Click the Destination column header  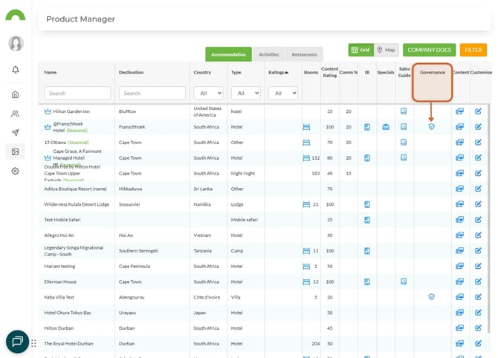pyautogui.click(x=131, y=72)
